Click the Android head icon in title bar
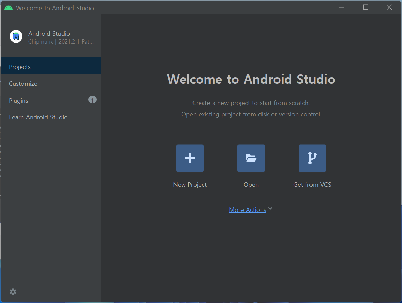Viewport: 402px width, 303px height. click(x=9, y=7)
